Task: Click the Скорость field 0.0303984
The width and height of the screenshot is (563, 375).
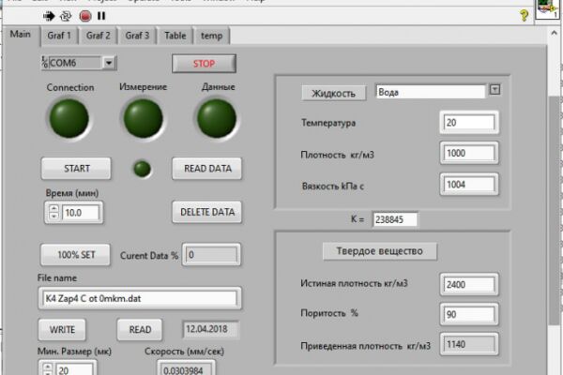Action: [x=186, y=369]
